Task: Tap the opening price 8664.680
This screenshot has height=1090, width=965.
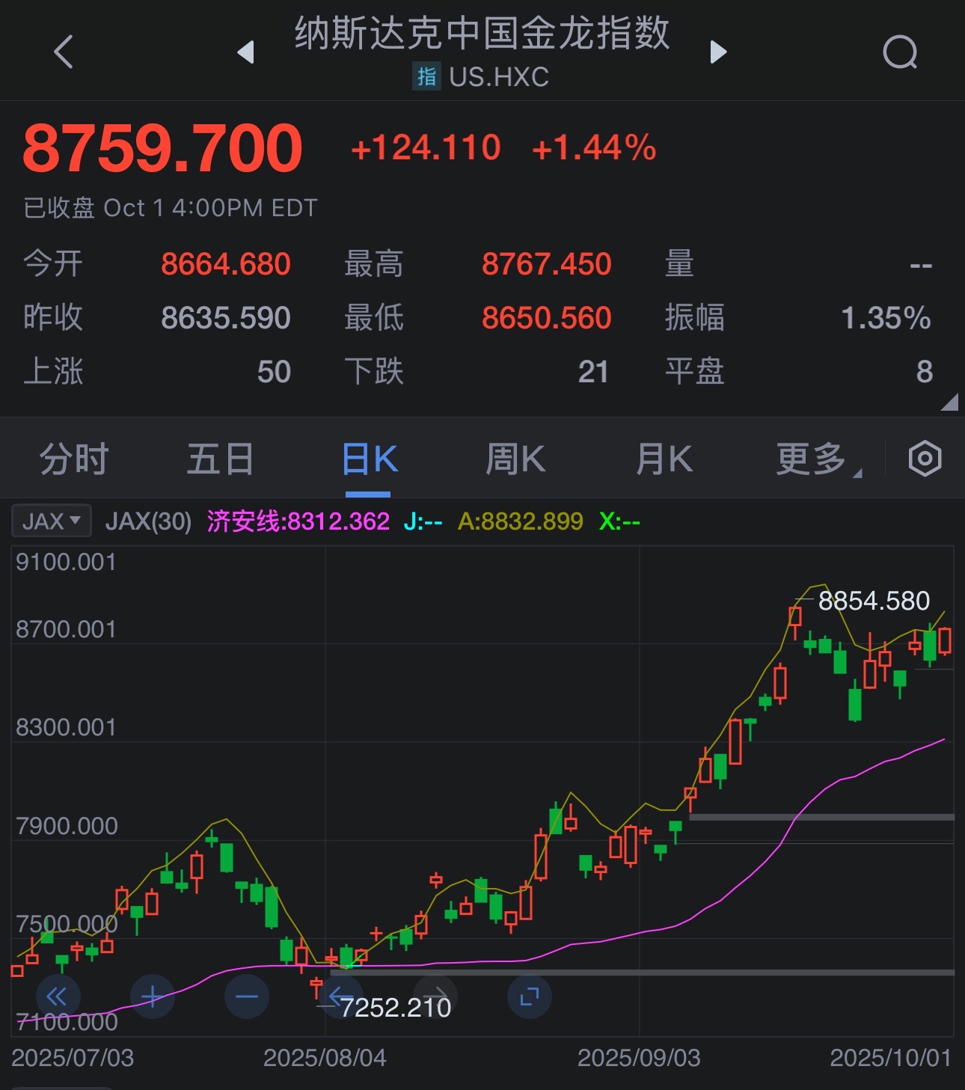Action: coord(226,264)
